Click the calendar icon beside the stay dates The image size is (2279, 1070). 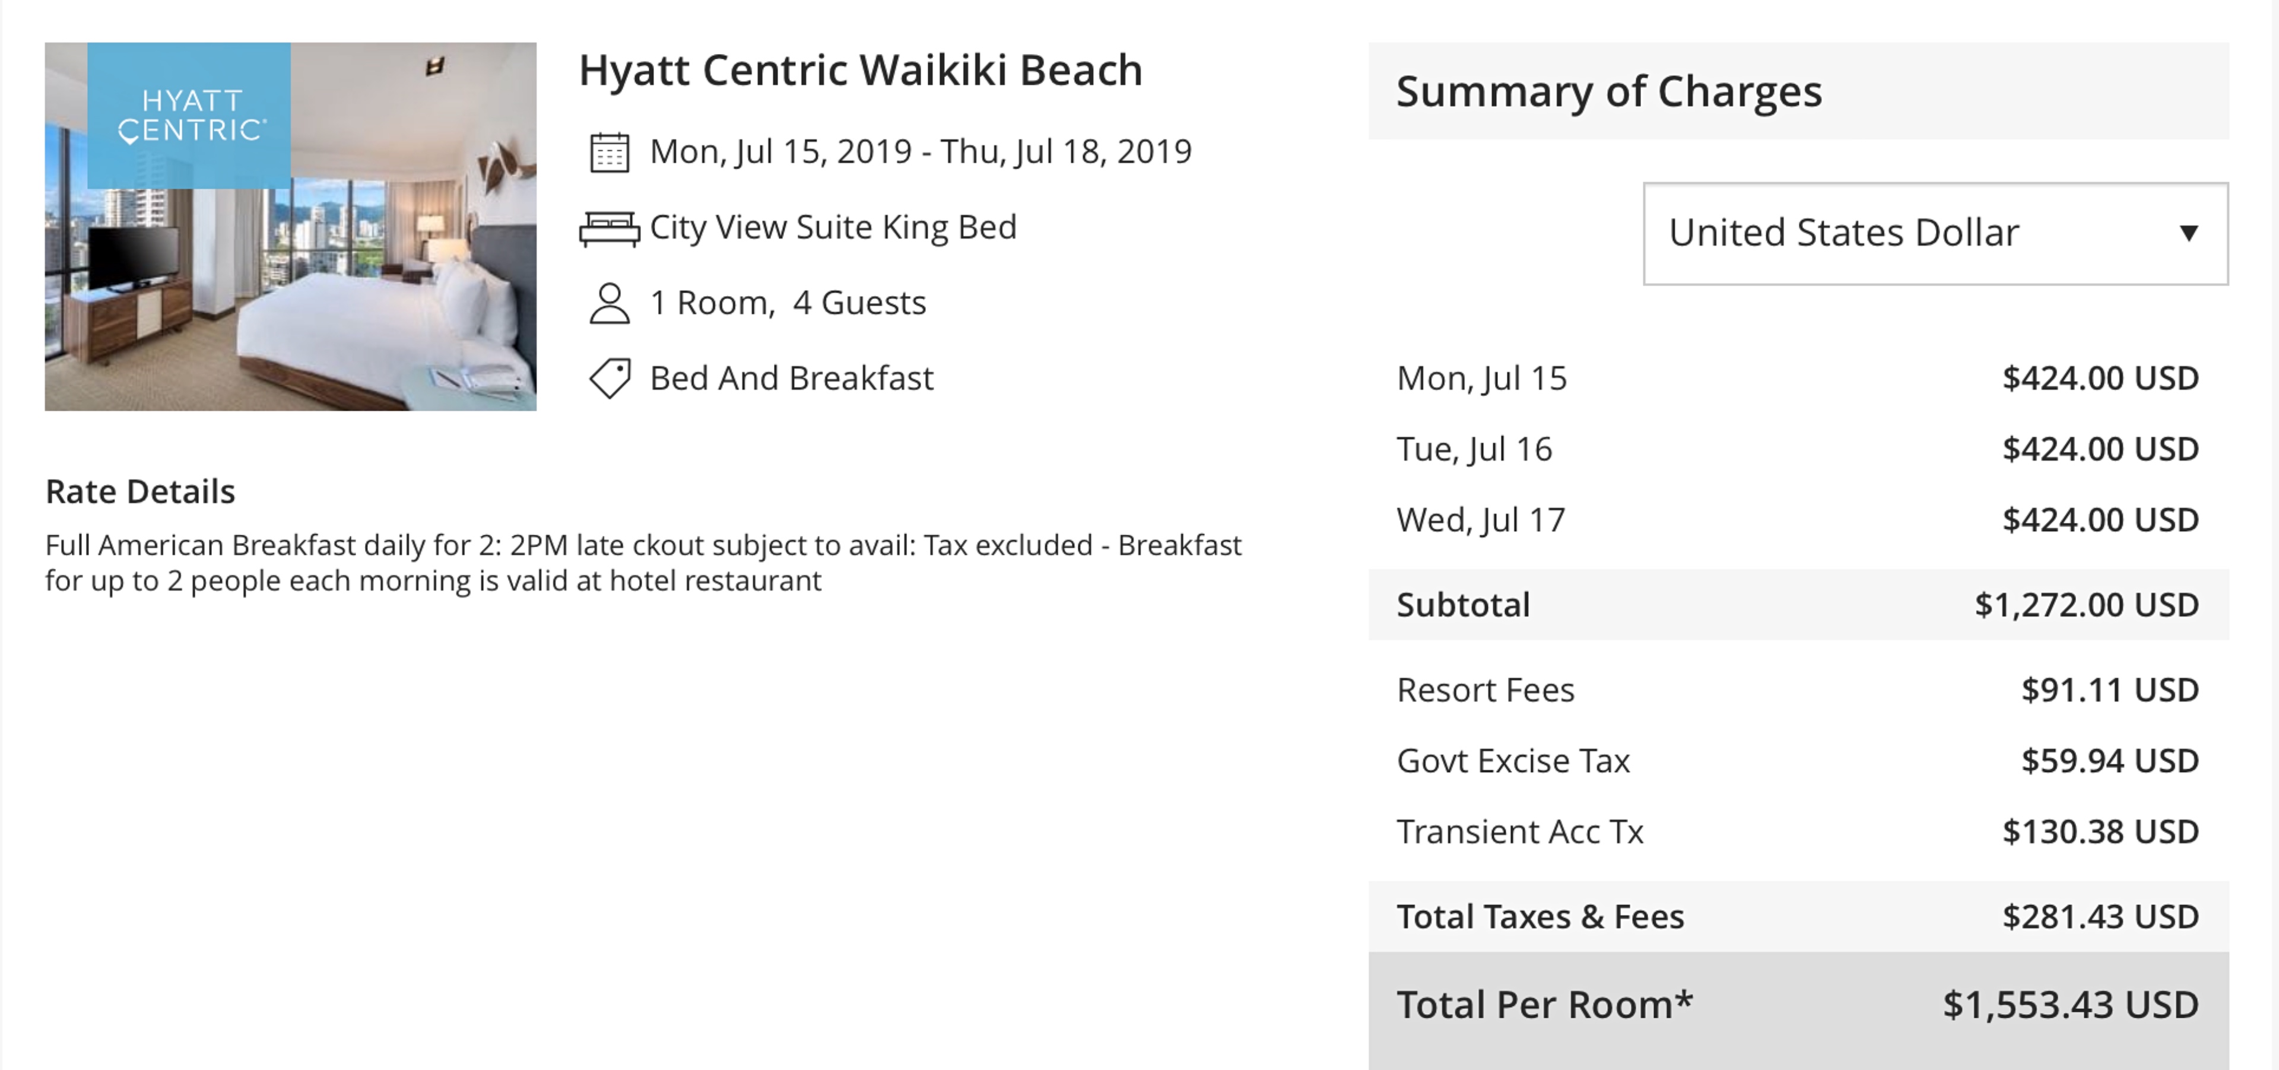point(609,152)
